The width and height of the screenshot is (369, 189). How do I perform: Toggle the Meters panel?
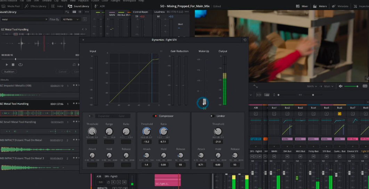(320, 6)
